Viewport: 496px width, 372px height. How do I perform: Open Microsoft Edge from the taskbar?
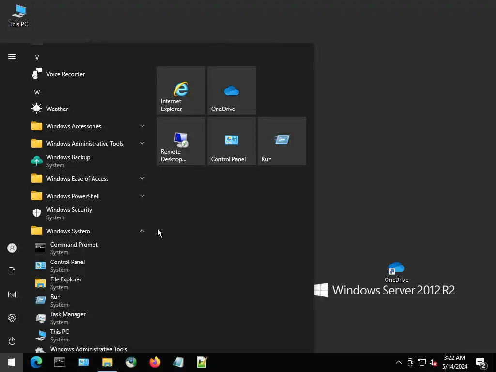click(36, 362)
